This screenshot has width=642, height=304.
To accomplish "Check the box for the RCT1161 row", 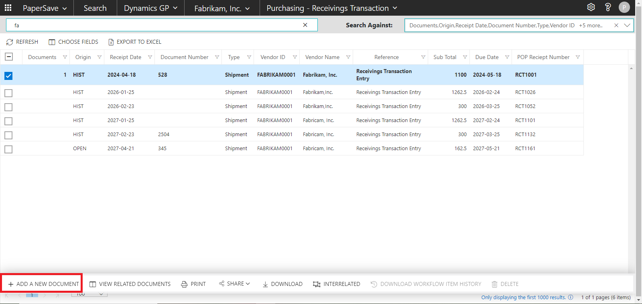I will tap(8, 149).
